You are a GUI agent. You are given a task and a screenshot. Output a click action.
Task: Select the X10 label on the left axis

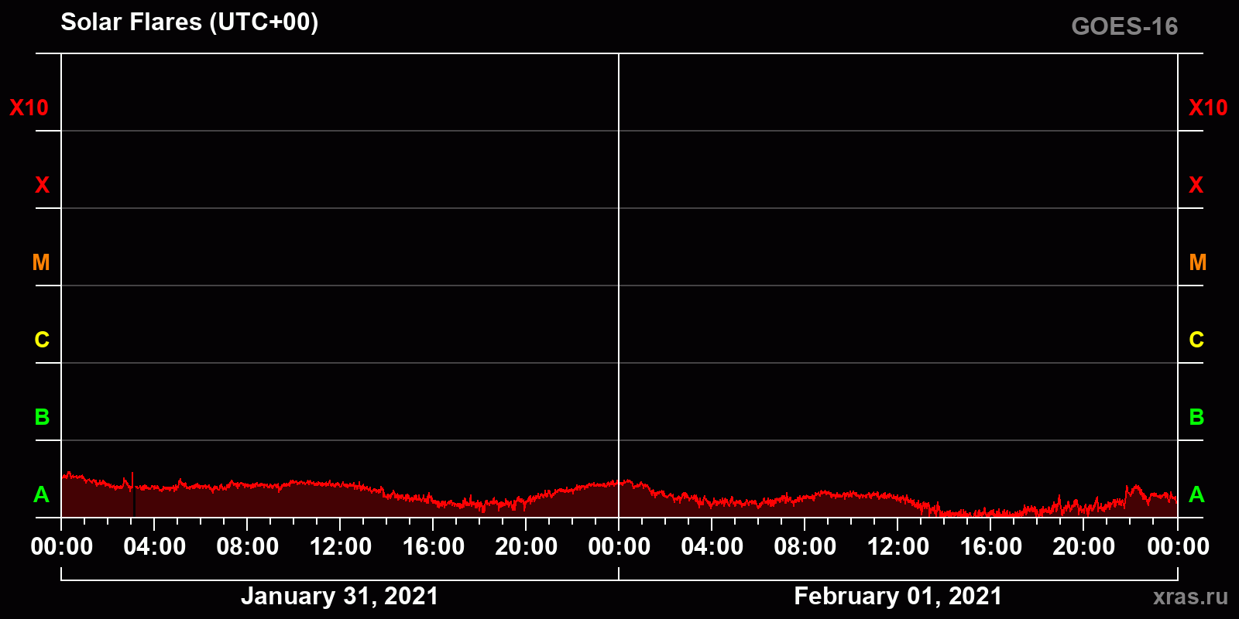(29, 108)
